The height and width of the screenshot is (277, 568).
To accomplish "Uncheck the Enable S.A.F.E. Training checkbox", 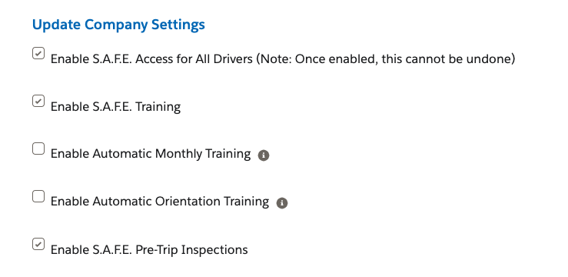I will pyautogui.click(x=38, y=101).
